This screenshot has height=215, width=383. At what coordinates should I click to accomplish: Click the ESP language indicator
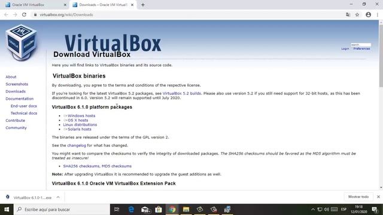tap(344, 210)
